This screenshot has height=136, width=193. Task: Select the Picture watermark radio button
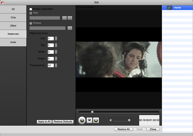(31, 23)
